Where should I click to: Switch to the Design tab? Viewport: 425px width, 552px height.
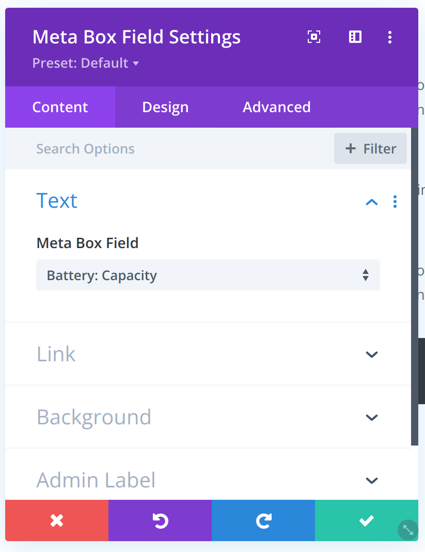coord(165,107)
